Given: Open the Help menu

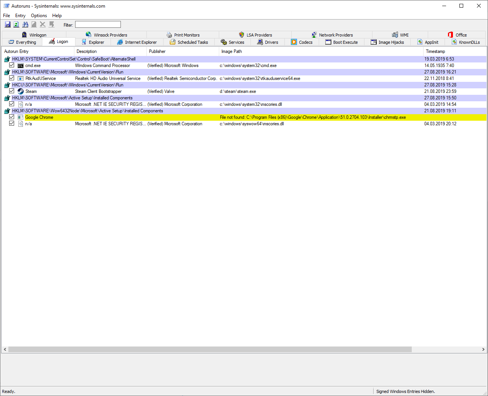Looking at the screenshot, I should coord(57,16).
